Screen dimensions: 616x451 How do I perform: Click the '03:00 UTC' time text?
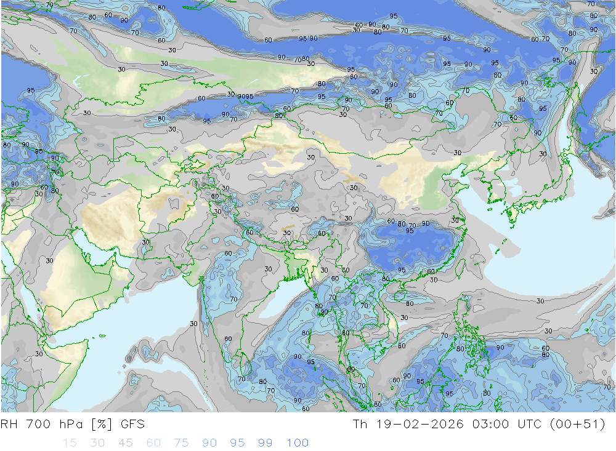(x=507, y=425)
